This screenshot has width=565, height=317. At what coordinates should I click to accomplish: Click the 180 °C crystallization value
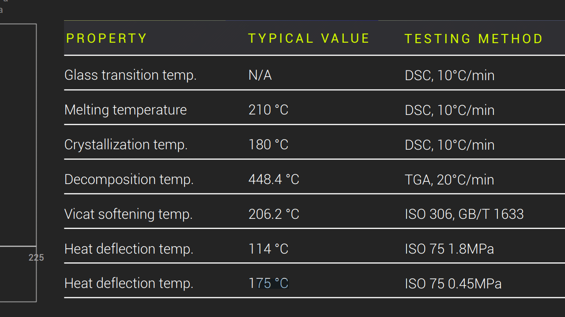pyautogui.click(x=268, y=144)
